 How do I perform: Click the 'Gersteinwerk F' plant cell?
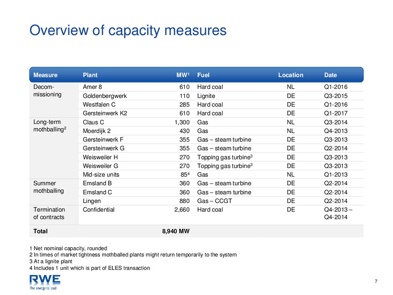pos(103,140)
